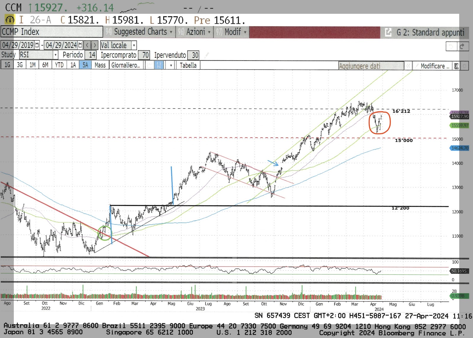
Task: Click the 15927.90 last price axis label
Action: (x=459, y=116)
